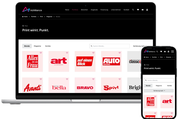Favorite the auf einen Blick laptop tile
Image resolution: width=178 pixels, height=119 pixels.
click(x=93, y=53)
